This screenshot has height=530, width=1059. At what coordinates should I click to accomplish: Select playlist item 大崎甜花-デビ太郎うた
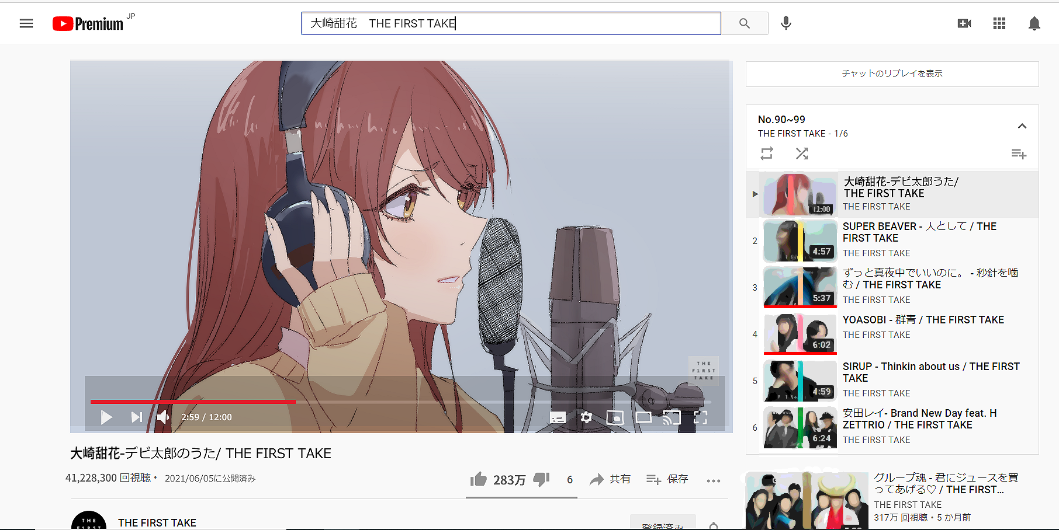[x=892, y=194]
